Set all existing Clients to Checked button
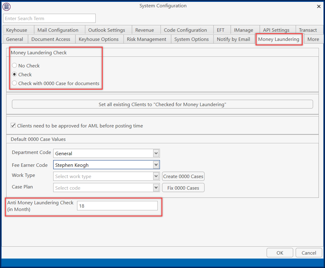This screenshot has width=325, height=268. (x=162, y=104)
